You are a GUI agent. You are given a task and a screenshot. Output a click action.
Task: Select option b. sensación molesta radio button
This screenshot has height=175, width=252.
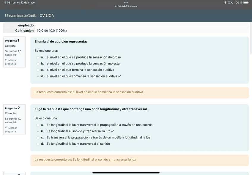point(38,64)
